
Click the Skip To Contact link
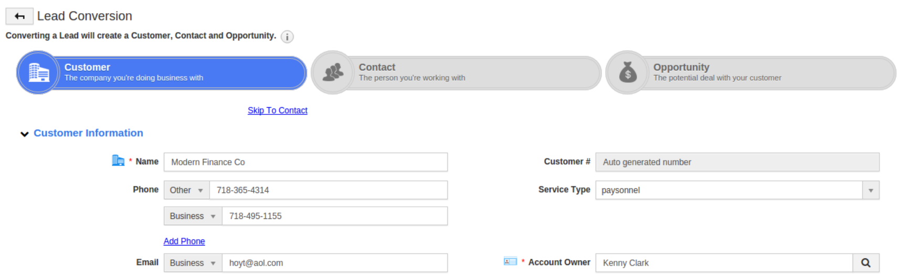point(277,110)
